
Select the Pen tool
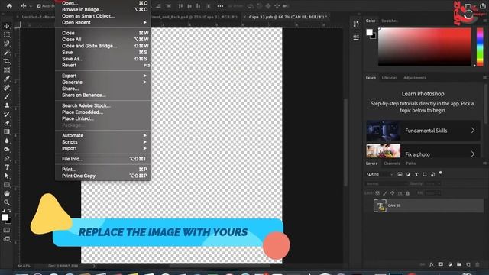(7, 158)
